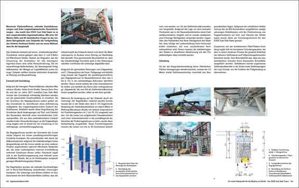Open the crane cabin worker photo
The image size is (299, 188).
point(87,27)
